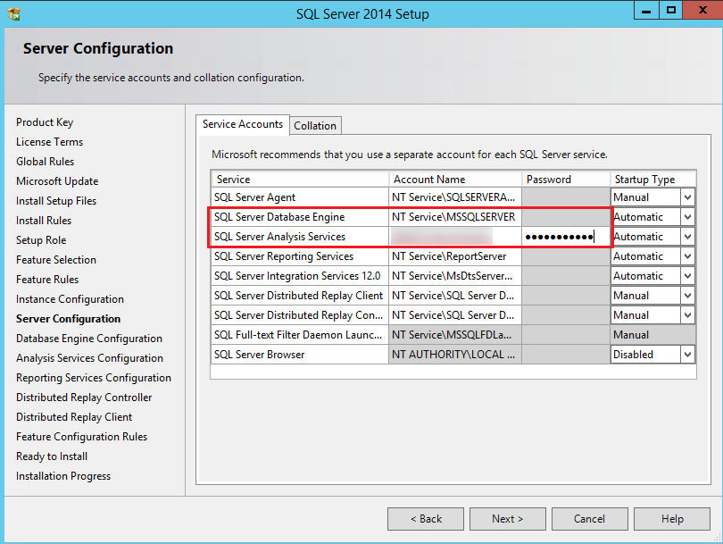Click Full-text Filter Daemon account NT Service\MSSQLFDLa...
The image size is (723, 544).
tap(455, 335)
